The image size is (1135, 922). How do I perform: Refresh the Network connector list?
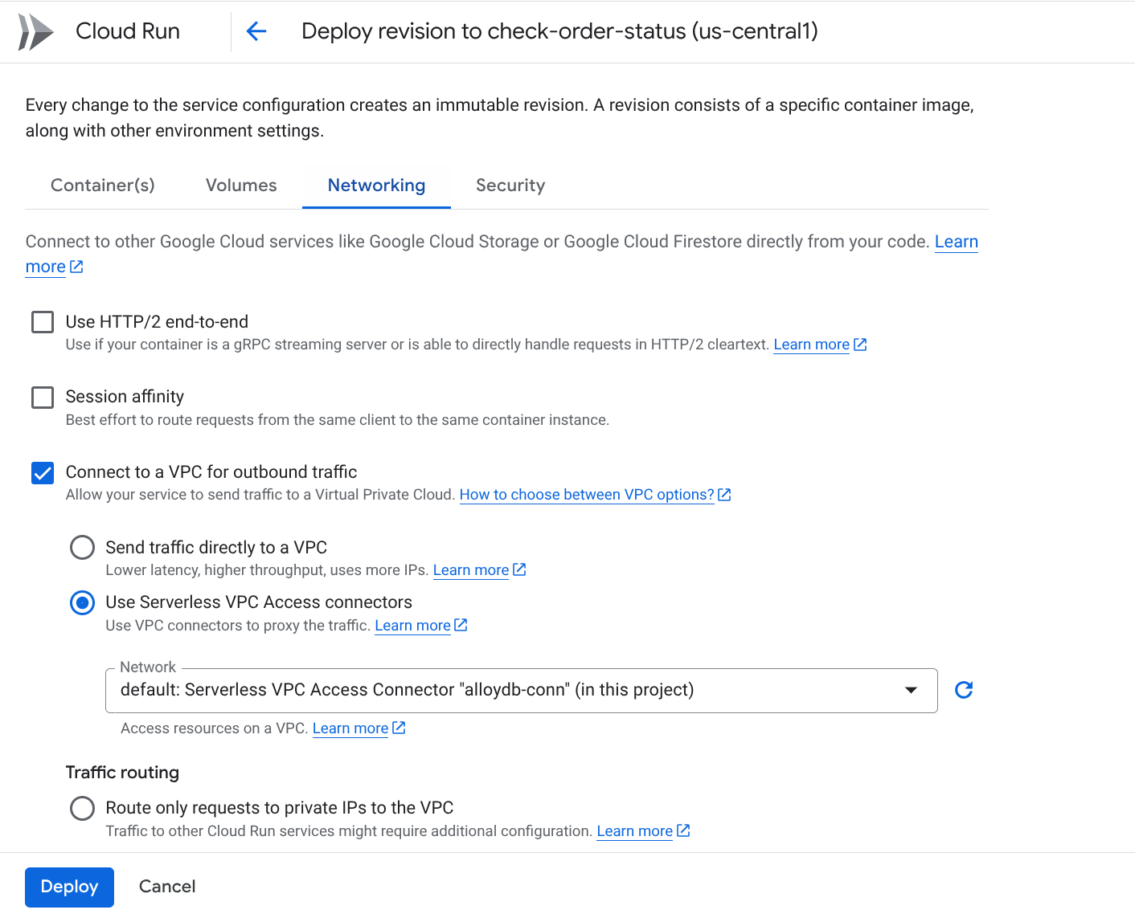pos(963,690)
